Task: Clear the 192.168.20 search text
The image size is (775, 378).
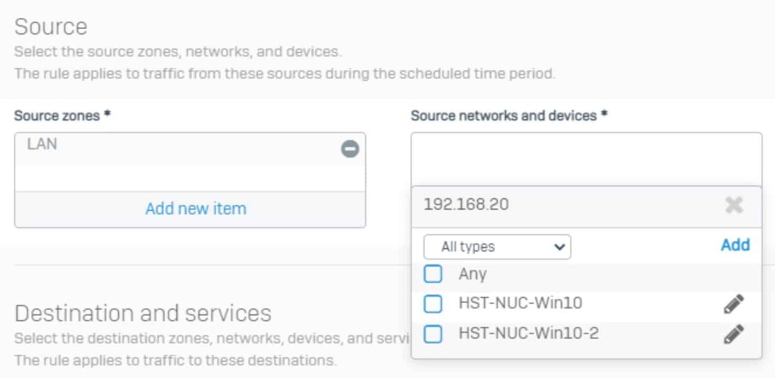Action: tap(734, 205)
